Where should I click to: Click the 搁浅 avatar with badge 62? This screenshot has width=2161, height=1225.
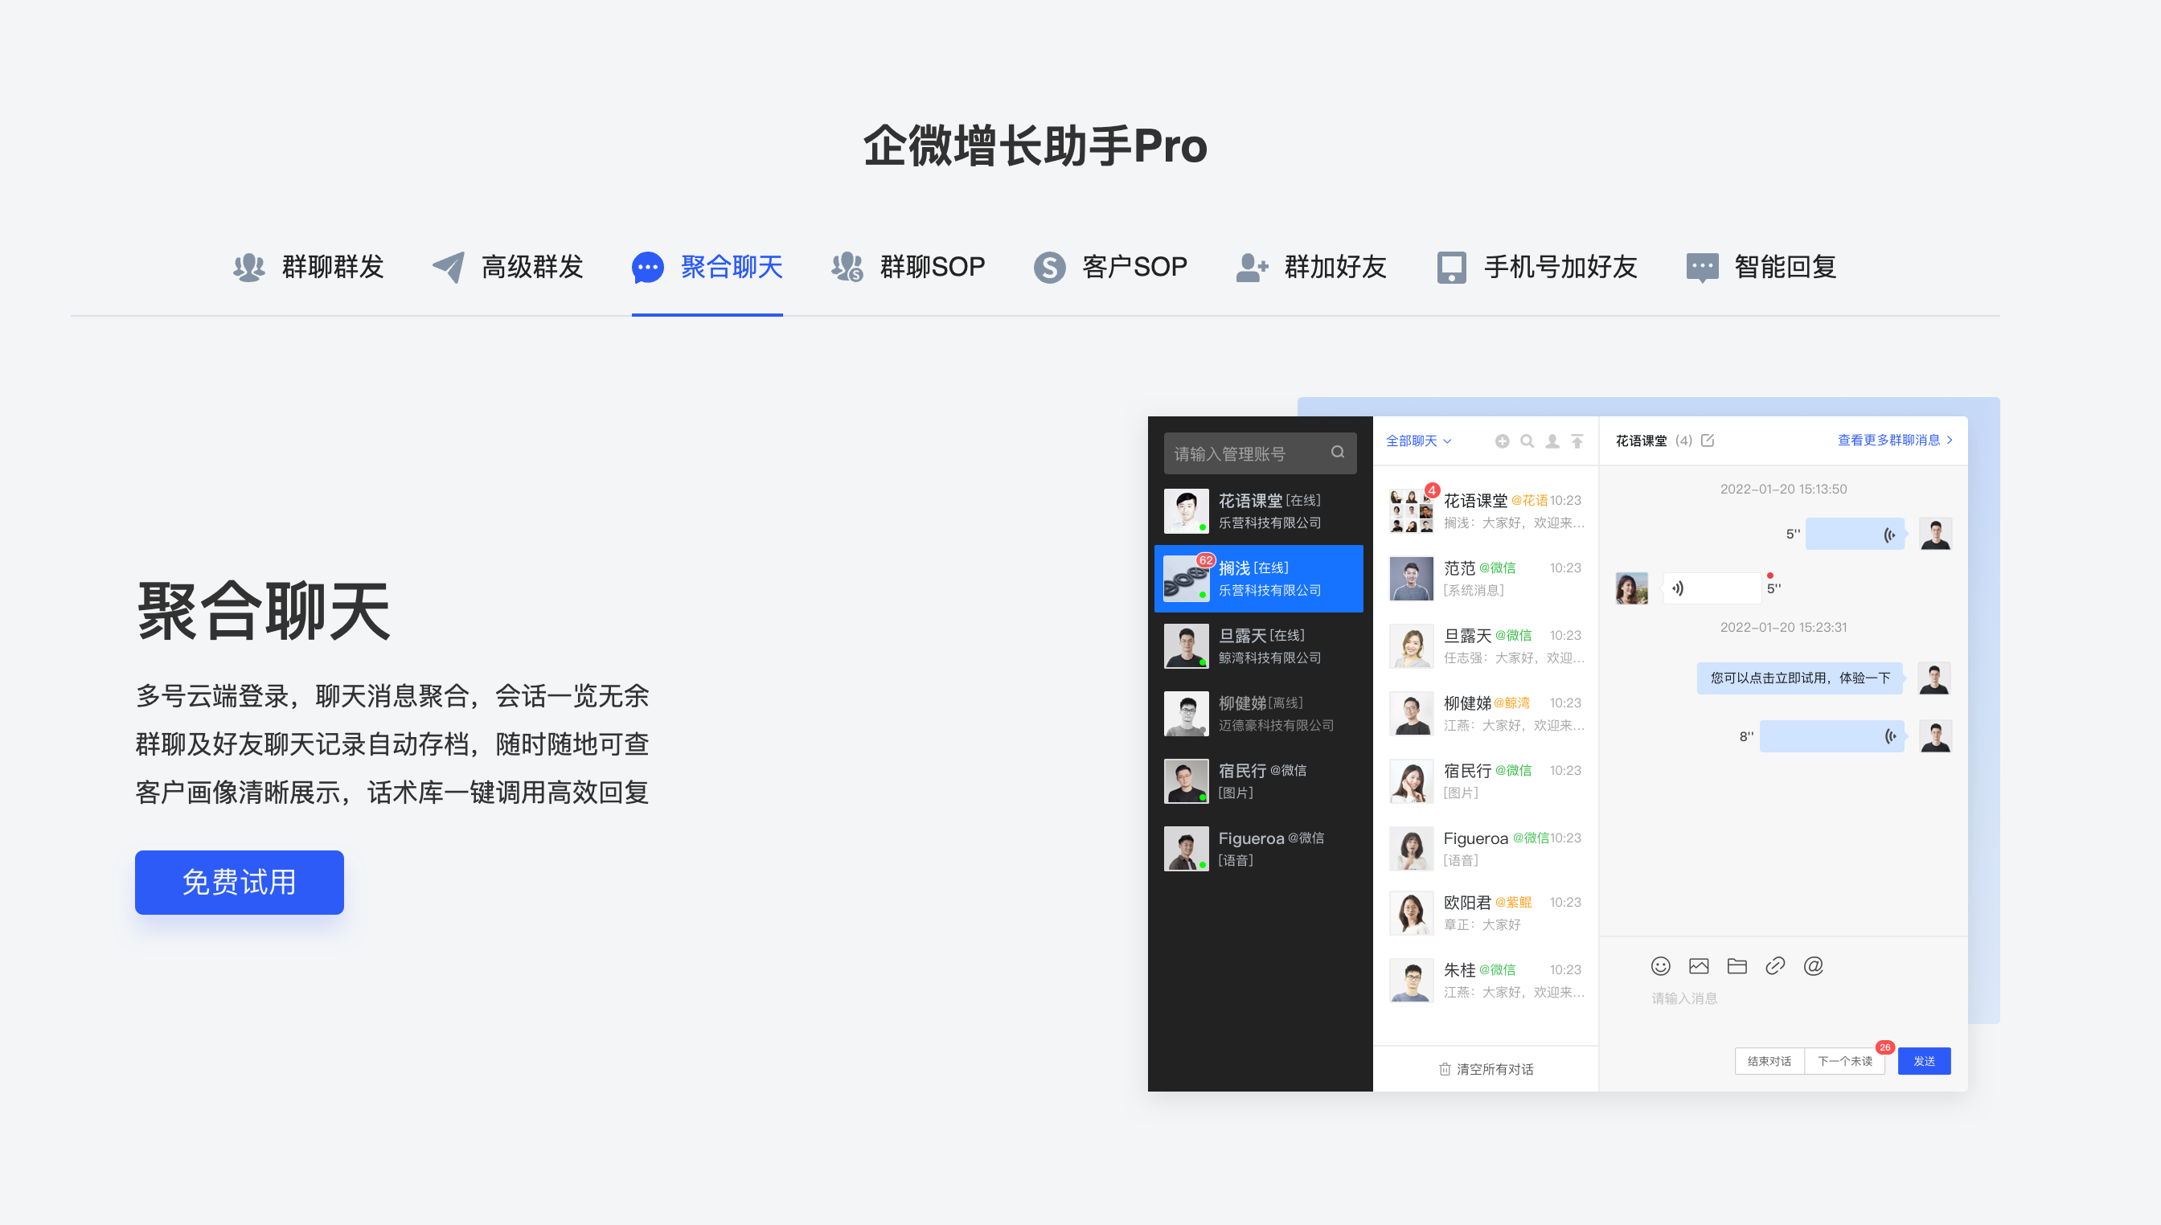[1186, 578]
